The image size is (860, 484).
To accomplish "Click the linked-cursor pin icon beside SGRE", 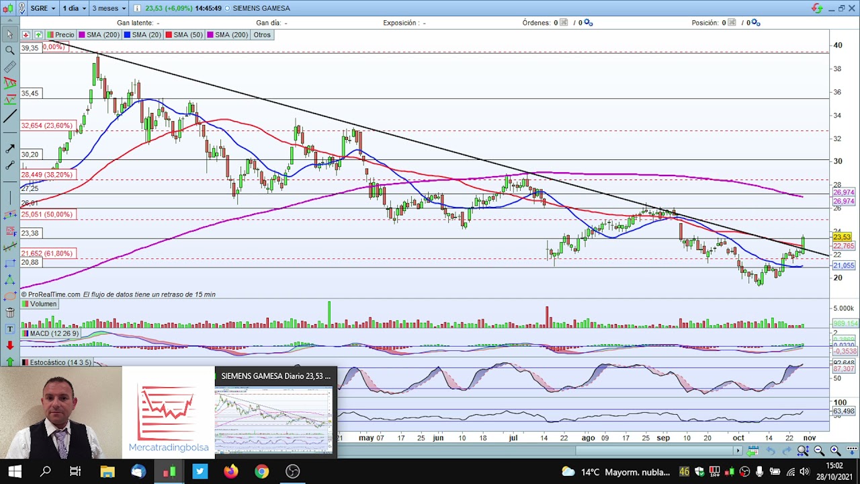I will tap(22, 8).
